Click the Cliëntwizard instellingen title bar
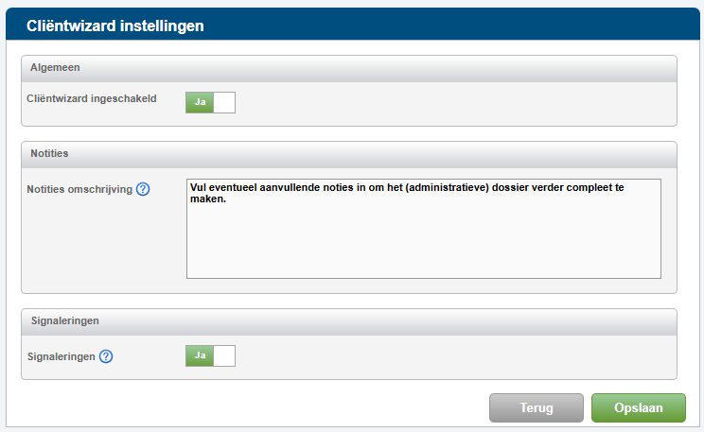 353,25
